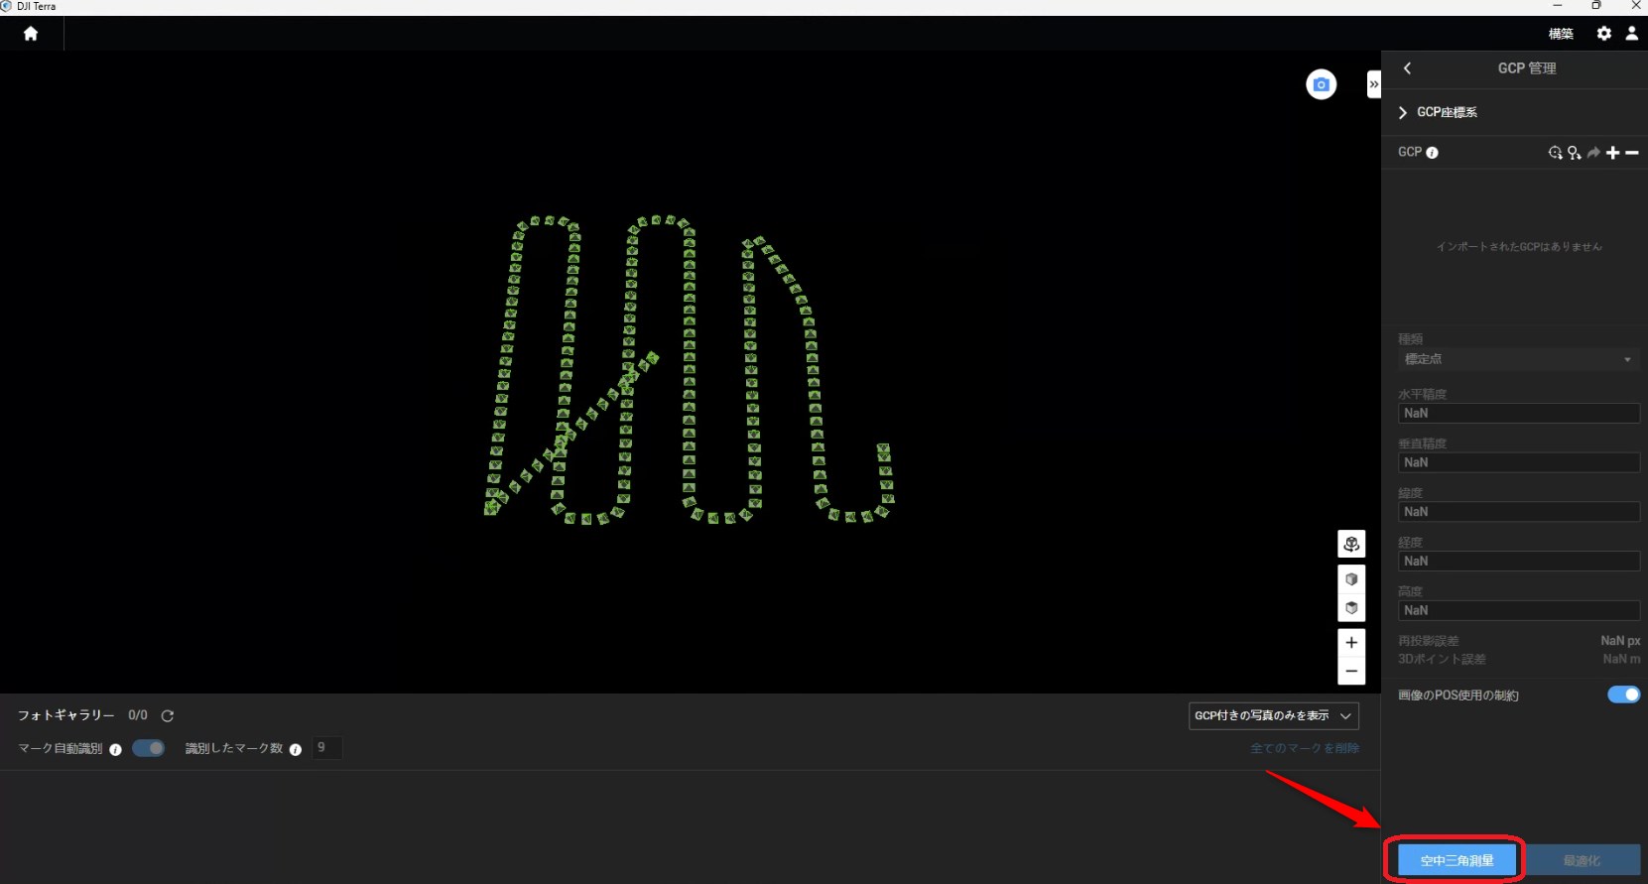Expand the GCP座標系 section
1648x884 pixels.
1403,113
